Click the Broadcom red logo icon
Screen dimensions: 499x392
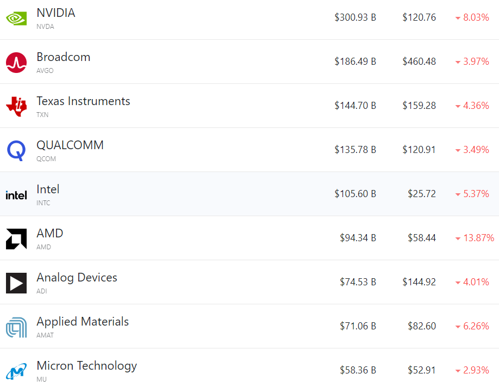(x=16, y=63)
